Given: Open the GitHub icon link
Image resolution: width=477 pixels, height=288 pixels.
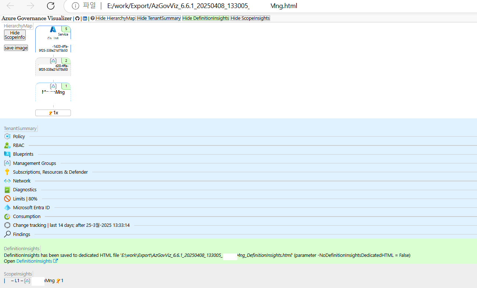Looking at the screenshot, I should click(78, 18).
